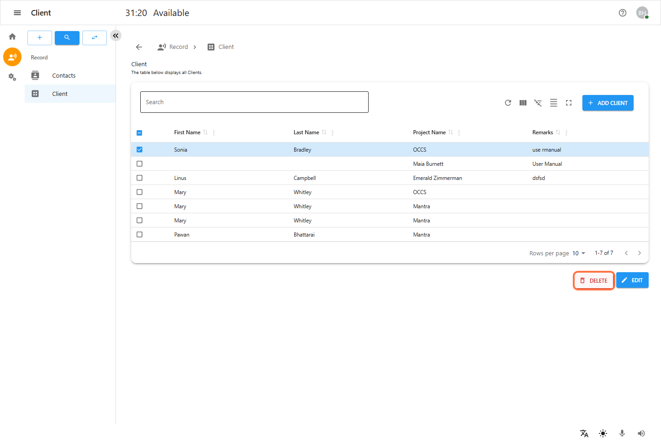Click into the Search input field

pos(254,102)
